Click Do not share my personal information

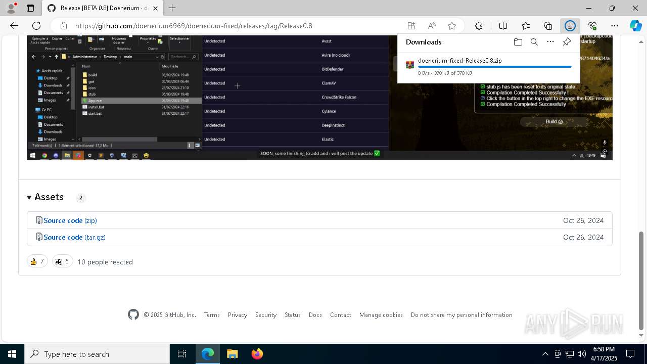(461, 315)
